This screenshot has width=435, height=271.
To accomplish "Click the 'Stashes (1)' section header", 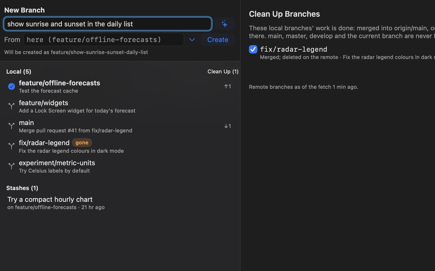I will coord(22,188).
